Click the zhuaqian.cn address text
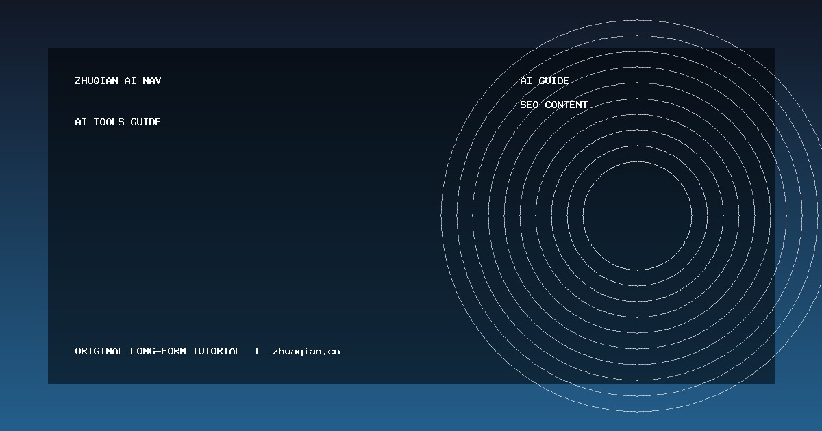The height and width of the screenshot is (431, 822). click(x=306, y=352)
